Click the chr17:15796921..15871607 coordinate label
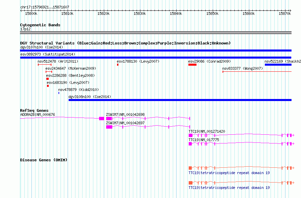 [45, 7]
